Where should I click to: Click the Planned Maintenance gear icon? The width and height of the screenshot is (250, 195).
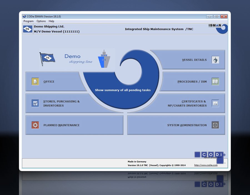click(35, 125)
